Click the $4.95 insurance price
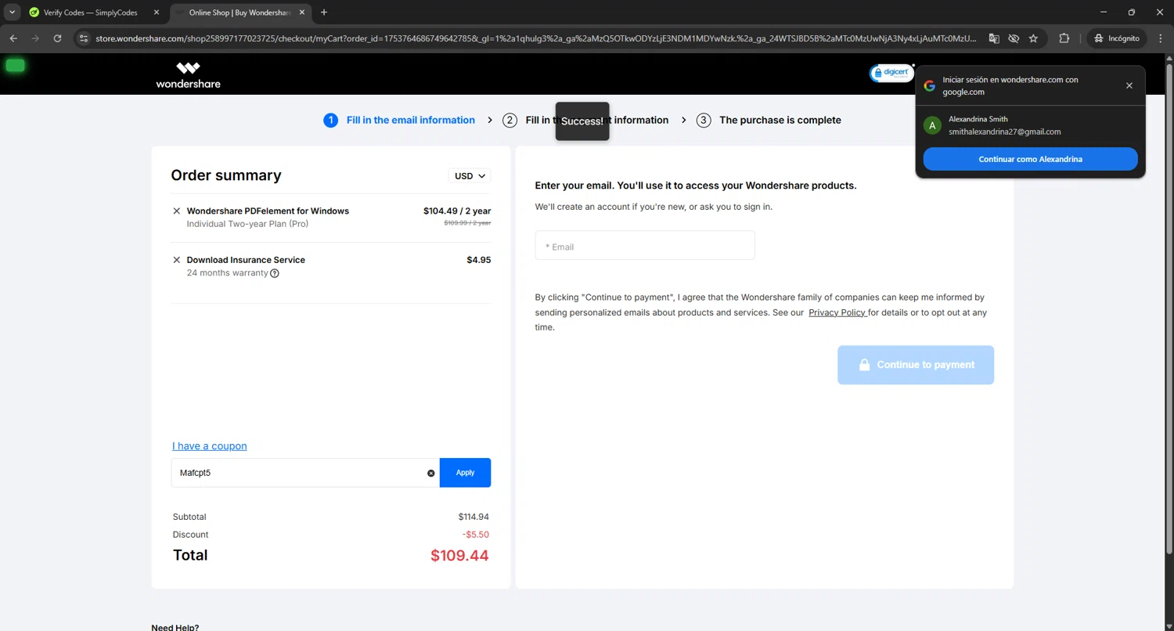Viewport: 1174px width, 631px height. [x=479, y=260]
